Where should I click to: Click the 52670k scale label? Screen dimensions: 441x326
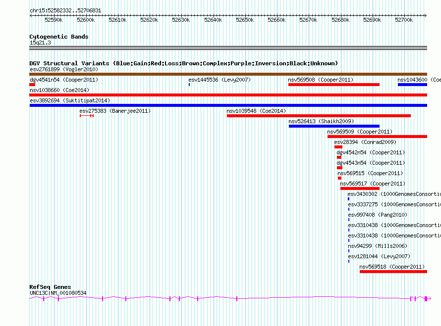coord(309,20)
